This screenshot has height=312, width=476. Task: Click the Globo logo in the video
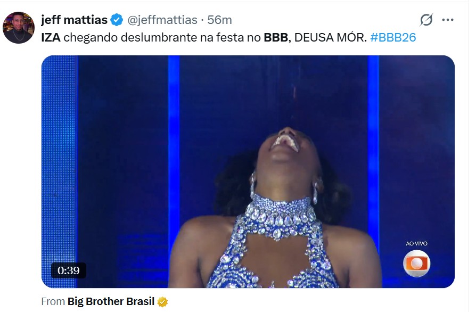416,263
